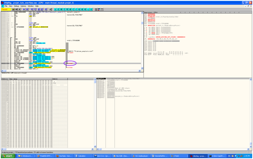The height and width of the screenshot is (159, 253).
Task: Open Breakpoints window with B button
Action: [x=82, y=9]
